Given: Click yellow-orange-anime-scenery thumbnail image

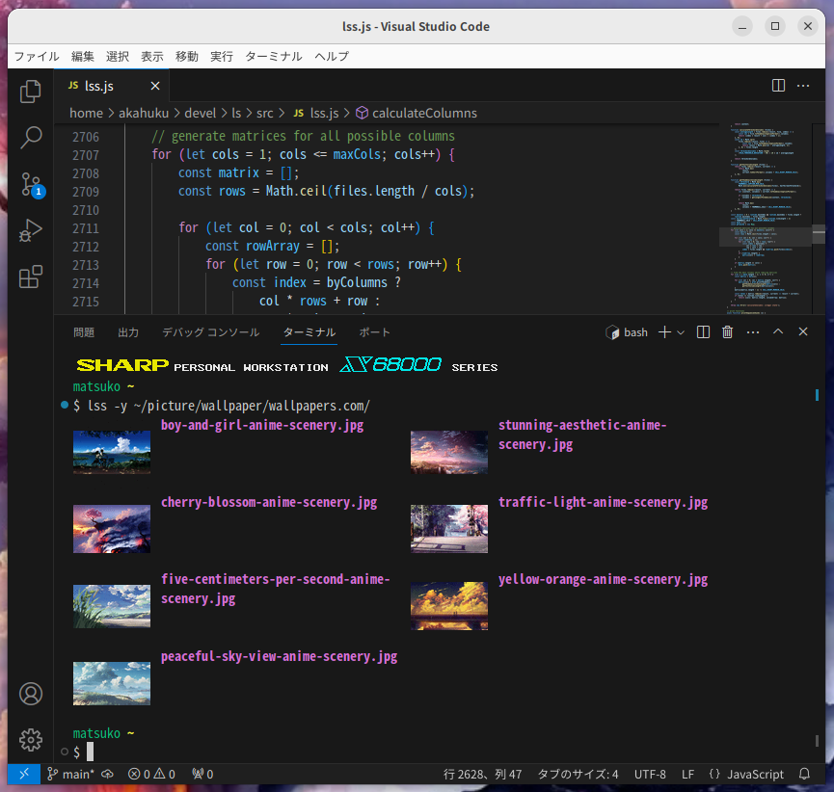Looking at the screenshot, I should pyautogui.click(x=449, y=606).
